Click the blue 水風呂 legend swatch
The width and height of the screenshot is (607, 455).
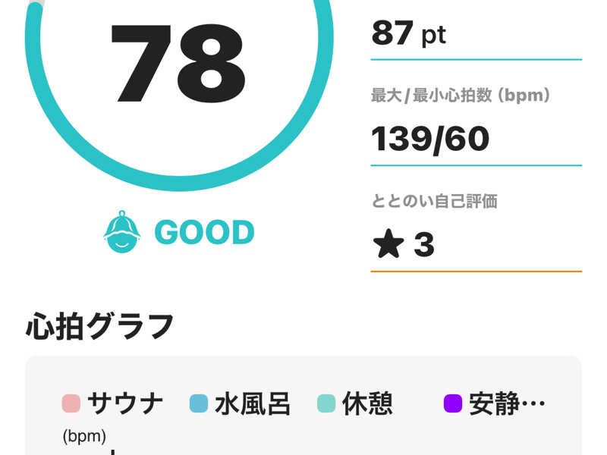pos(199,403)
